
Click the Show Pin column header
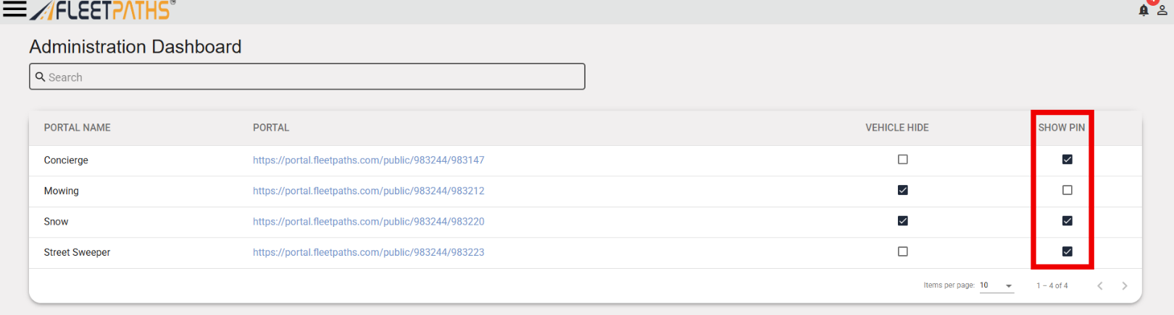tap(1061, 128)
